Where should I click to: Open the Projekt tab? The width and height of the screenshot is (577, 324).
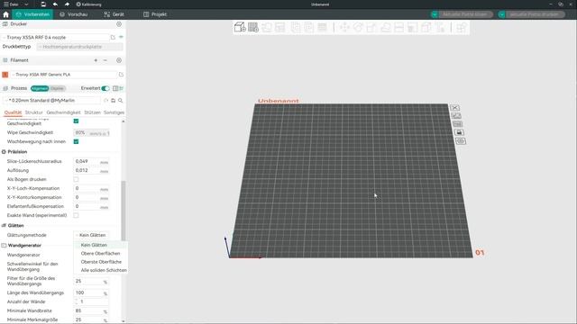[x=155, y=14]
